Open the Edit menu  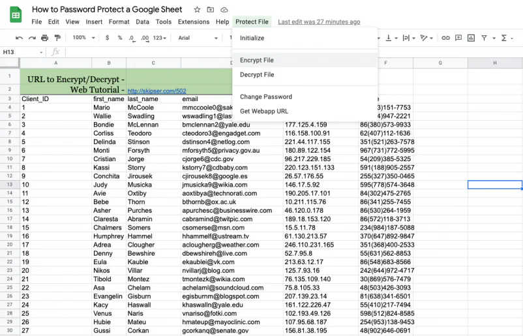click(x=53, y=22)
